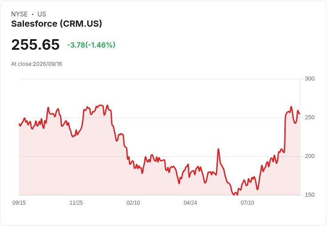Click the 04/24 date axis label
The width and height of the screenshot is (327, 226).
click(x=190, y=202)
